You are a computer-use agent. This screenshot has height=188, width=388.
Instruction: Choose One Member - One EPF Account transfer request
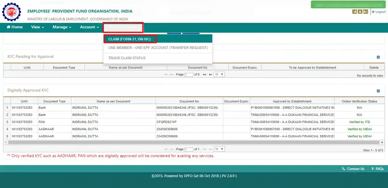coord(158,48)
